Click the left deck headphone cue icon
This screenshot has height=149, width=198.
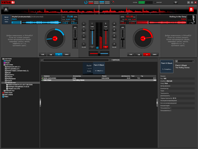[x=92, y=47]
